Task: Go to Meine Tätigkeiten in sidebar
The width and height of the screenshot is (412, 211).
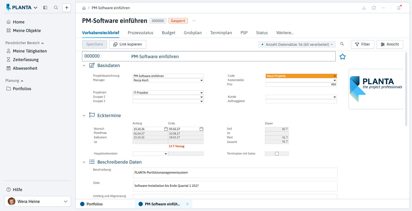Action: (27, 51)
